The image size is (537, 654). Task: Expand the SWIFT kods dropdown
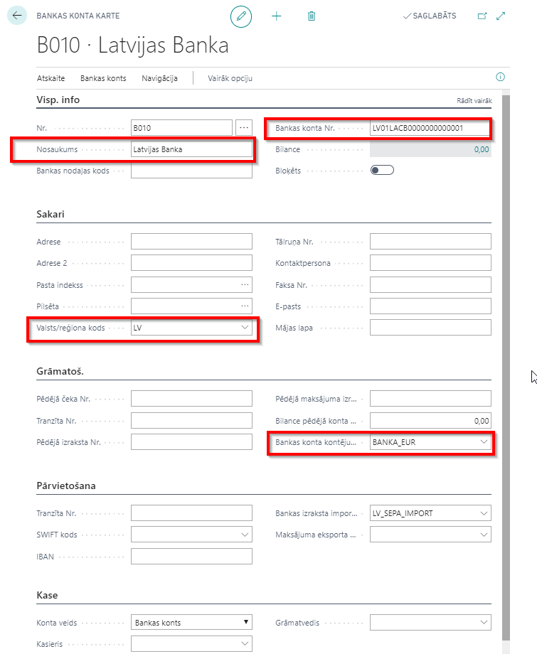[245, 535]
